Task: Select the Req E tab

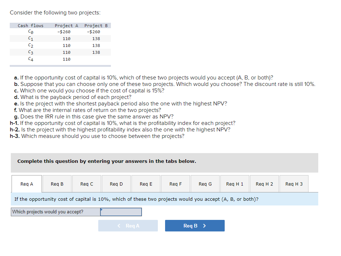Action: (x=146, y=184)
